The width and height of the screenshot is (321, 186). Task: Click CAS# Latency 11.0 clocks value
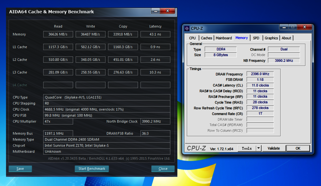[x=260, y=85]
